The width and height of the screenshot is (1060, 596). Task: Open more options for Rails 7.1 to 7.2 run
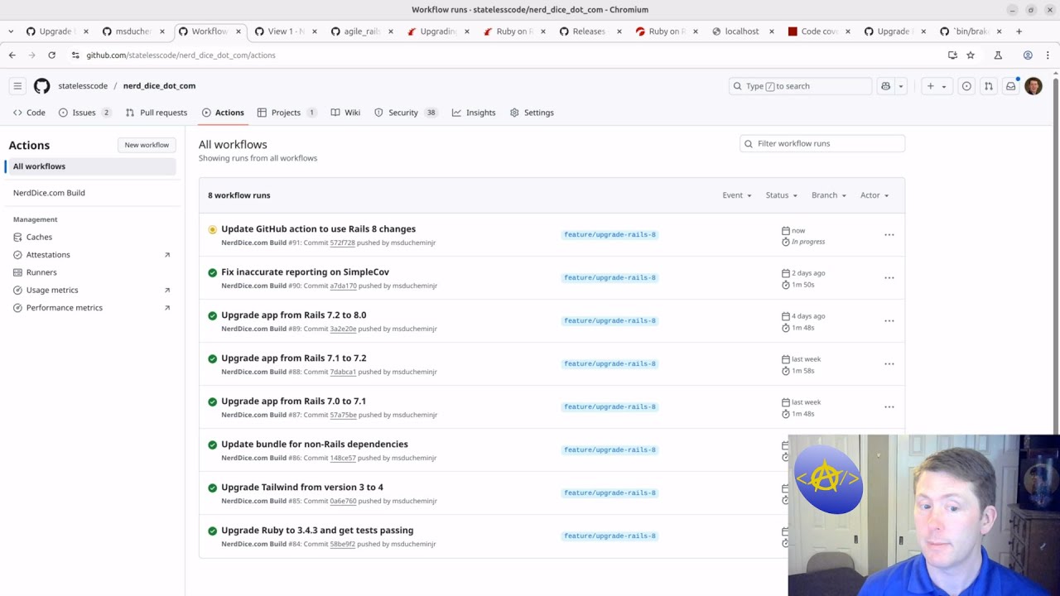tap(889, 364)
